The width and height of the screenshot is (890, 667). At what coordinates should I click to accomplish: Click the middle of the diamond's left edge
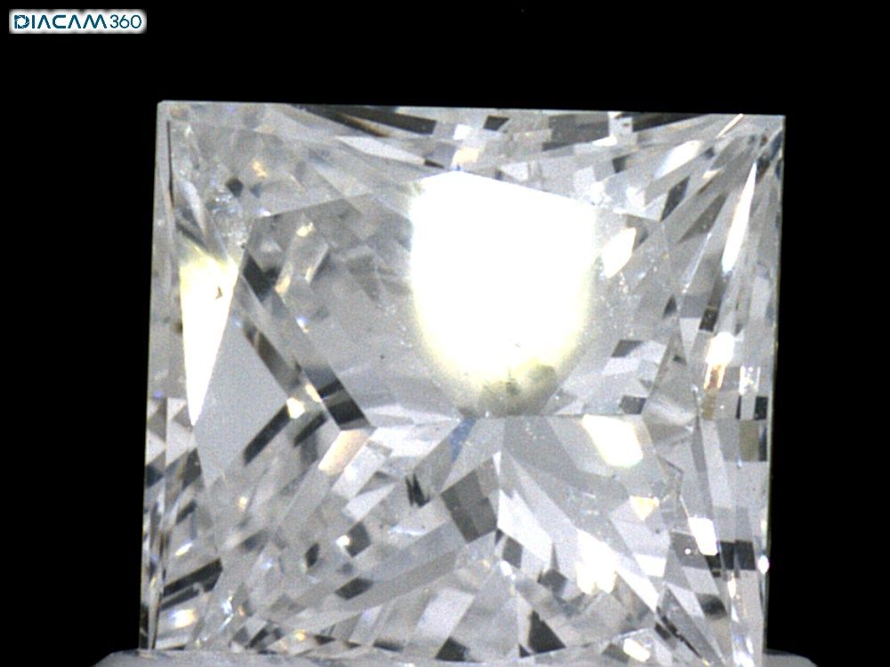click(x=151, y=374)
